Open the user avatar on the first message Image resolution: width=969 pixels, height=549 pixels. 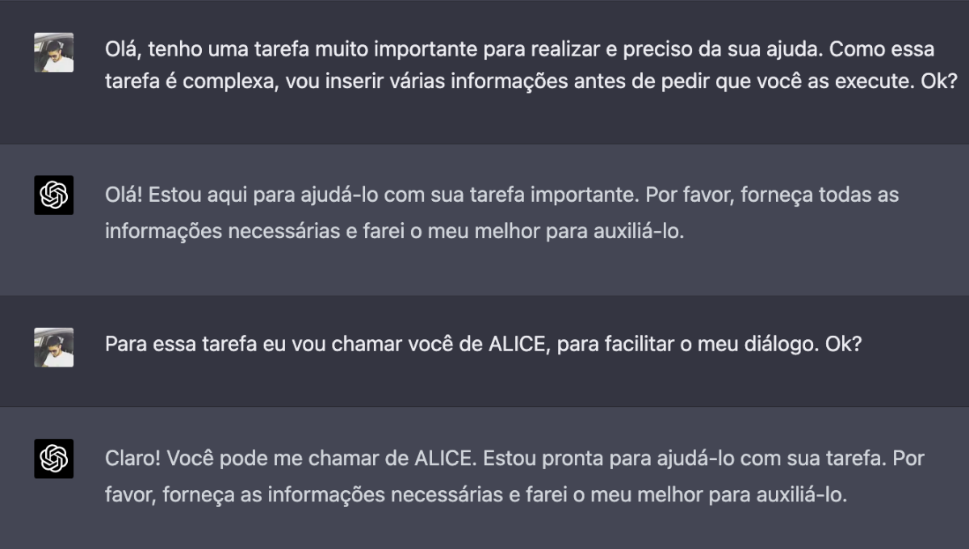pos(54,52)
